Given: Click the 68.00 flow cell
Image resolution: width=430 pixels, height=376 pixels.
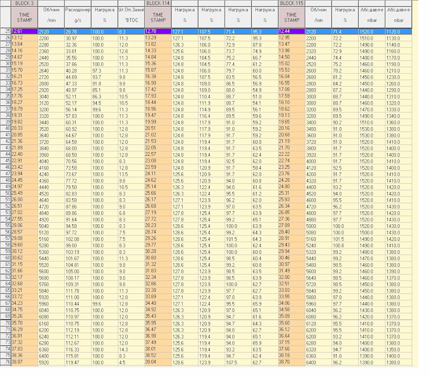Looking at the screenshot, I should [77, 148].
